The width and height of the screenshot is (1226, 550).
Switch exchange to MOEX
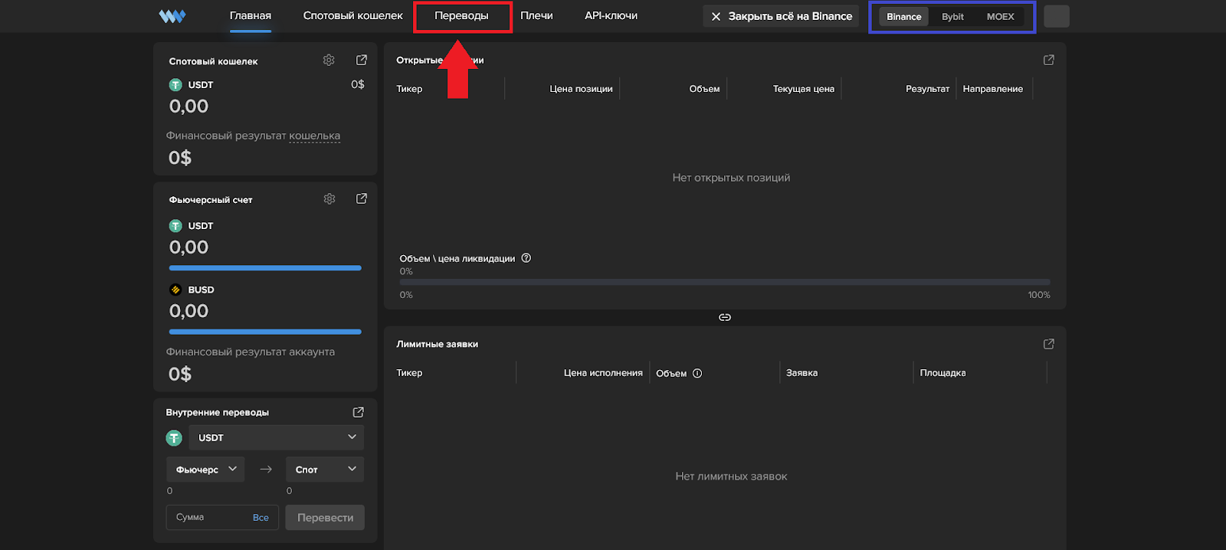pos(1000,17)
